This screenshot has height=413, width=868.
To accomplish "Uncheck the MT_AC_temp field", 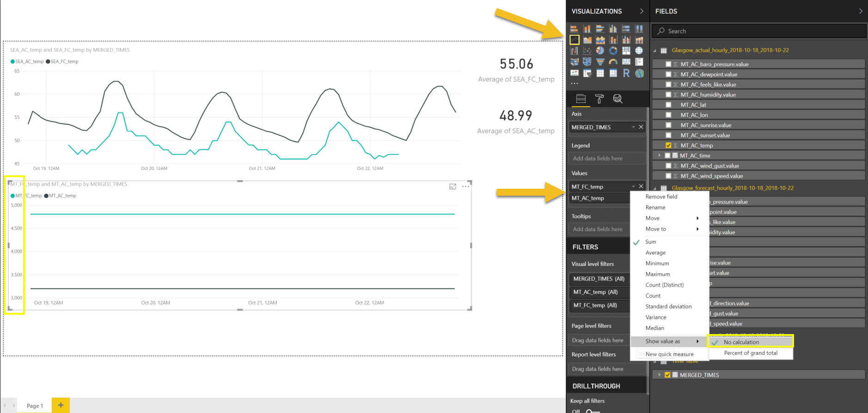I will coord(668,145).
